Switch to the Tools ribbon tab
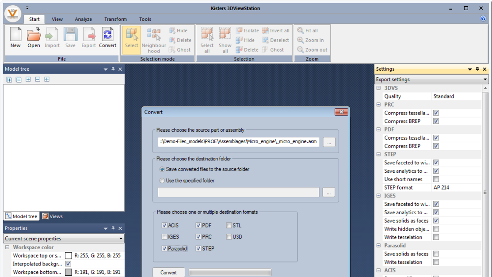This screenshot has width=492, height=277. coord(145,19)
